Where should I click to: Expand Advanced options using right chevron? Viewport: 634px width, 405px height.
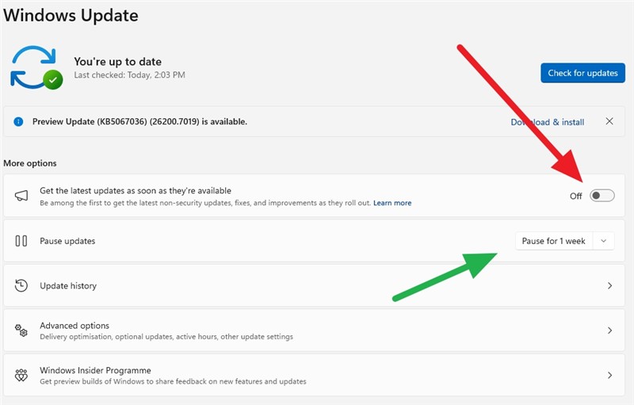pyautogui.click(x=609, y=330)
